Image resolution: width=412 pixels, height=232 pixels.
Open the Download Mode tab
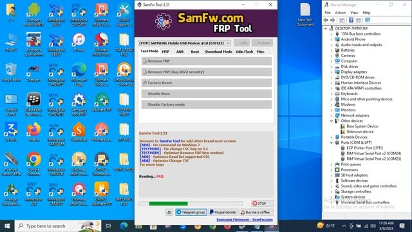tap(219, 52)
